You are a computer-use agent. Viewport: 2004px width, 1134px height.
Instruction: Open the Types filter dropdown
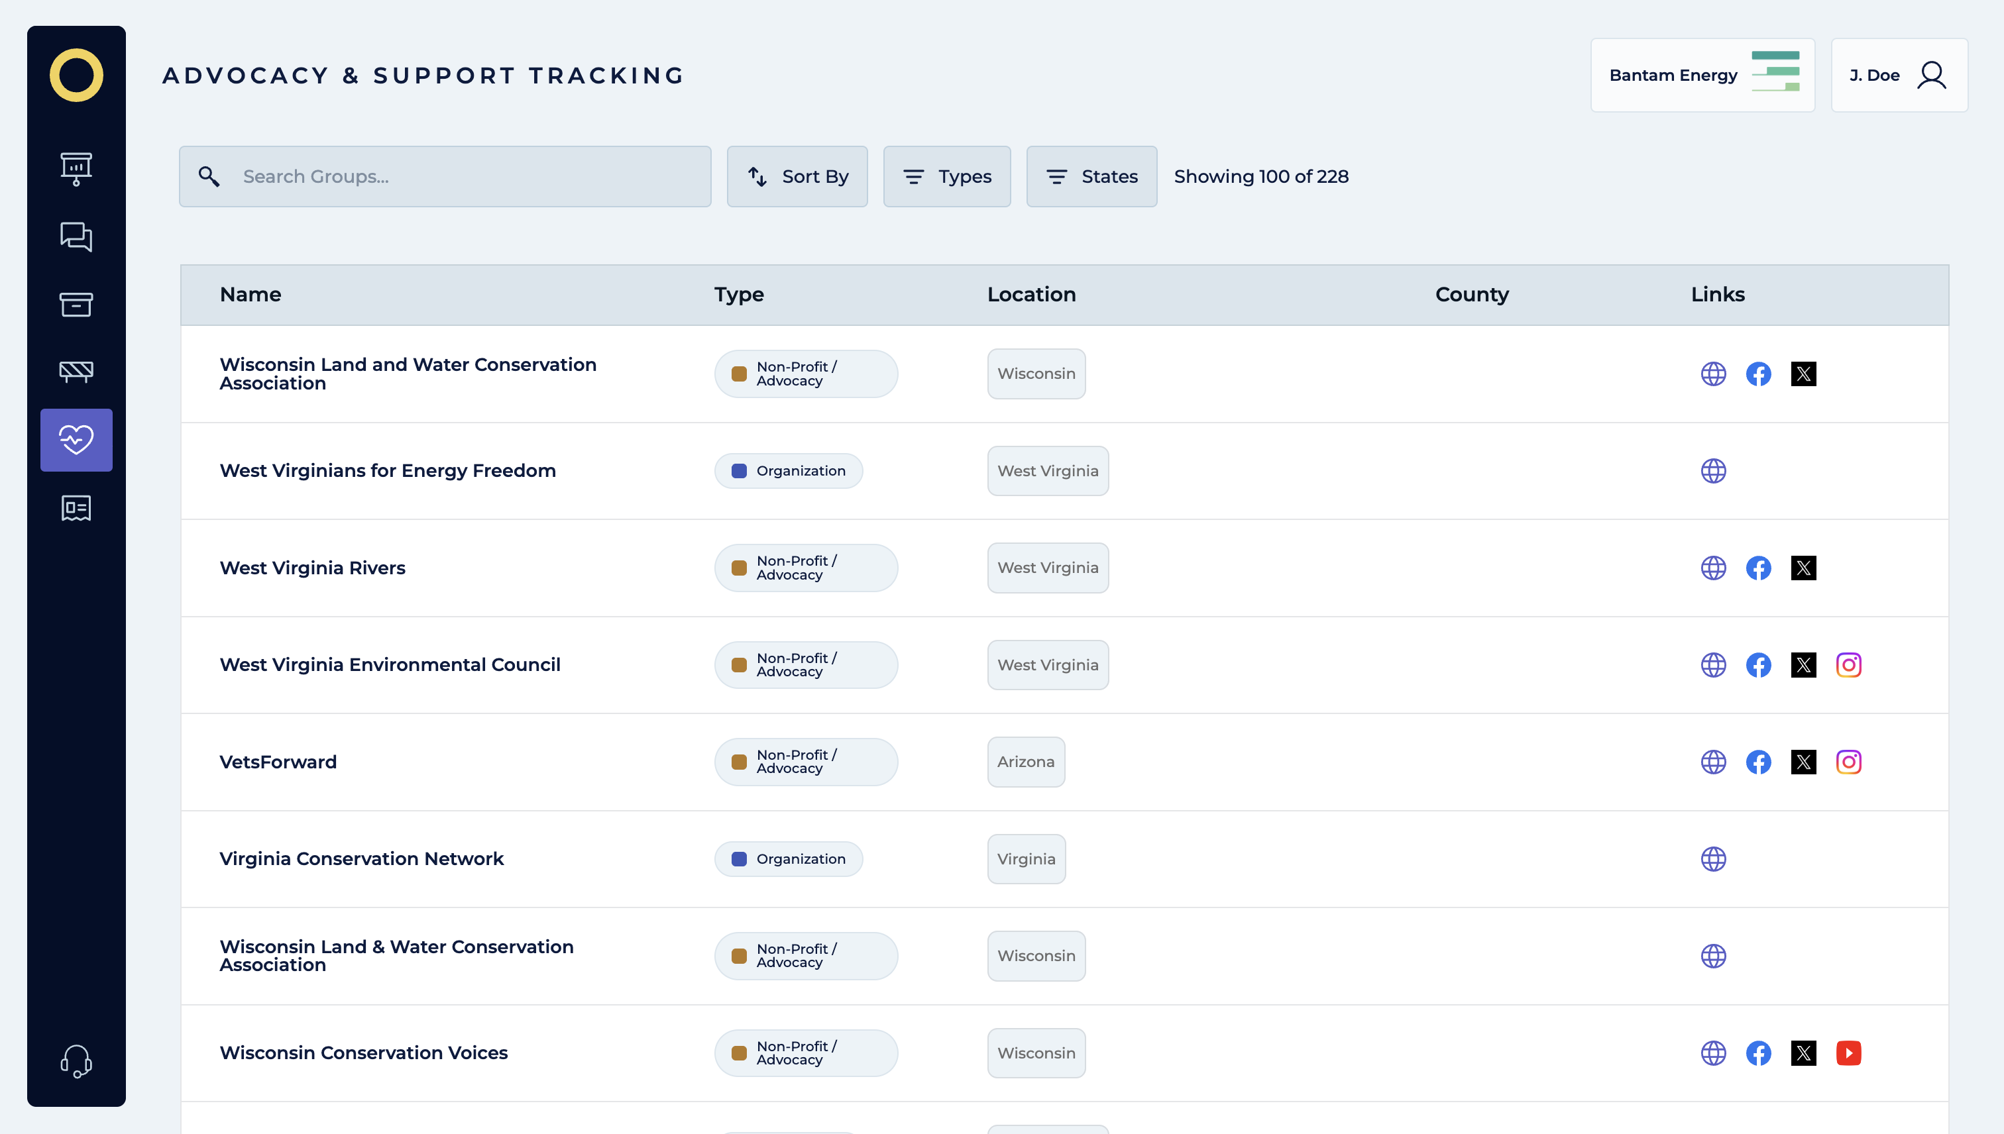tap(947, 177)
